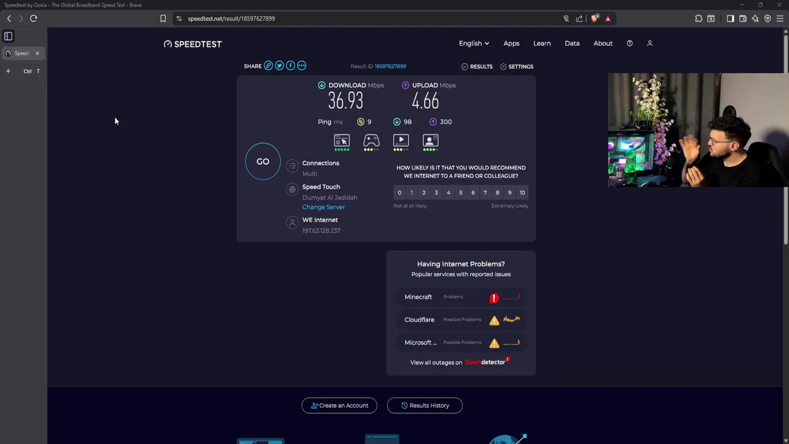Open site settings icon in the address bar
789x444 pixels.
(179, 18)
